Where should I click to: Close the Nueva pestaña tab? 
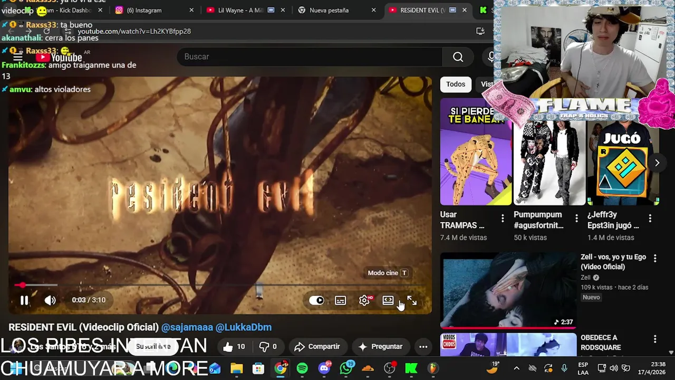click(x=373, y=10)
